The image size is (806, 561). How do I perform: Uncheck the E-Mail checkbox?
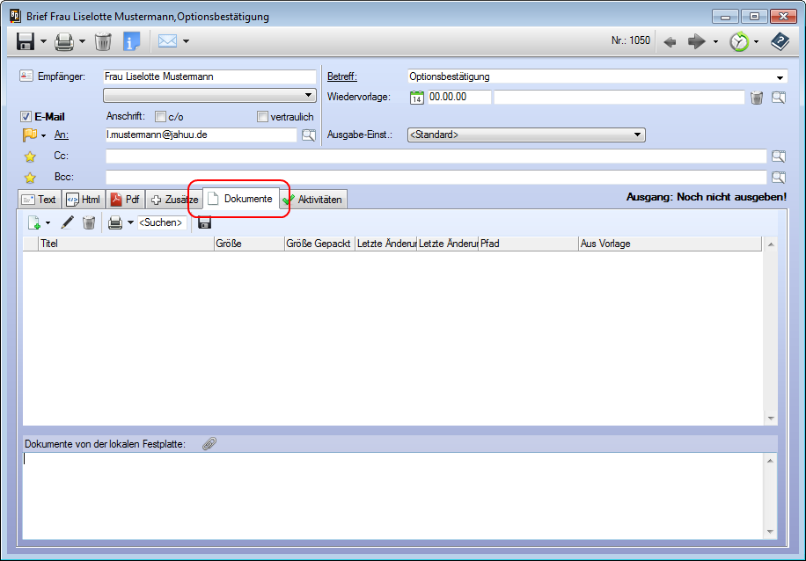click(26, 117)
